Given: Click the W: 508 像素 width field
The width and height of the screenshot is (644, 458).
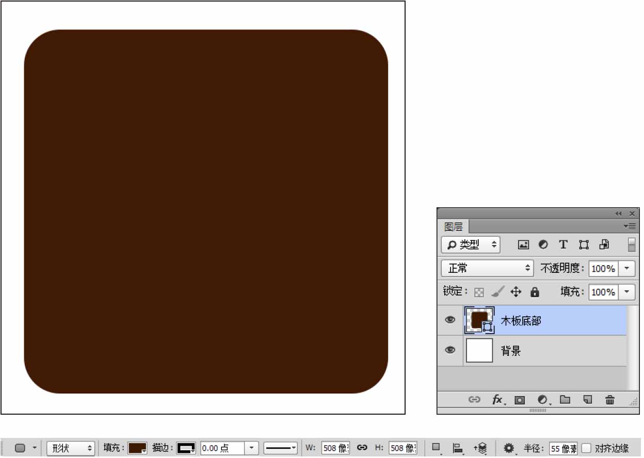Looking at the screenshot, I should [335, 448].
